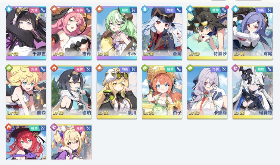Click the red notification dot on 特麗莎
The image size is (280, 165).
click(x=227, y=7)
